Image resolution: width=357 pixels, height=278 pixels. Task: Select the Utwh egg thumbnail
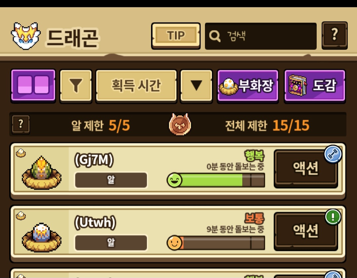click(41, 237)
